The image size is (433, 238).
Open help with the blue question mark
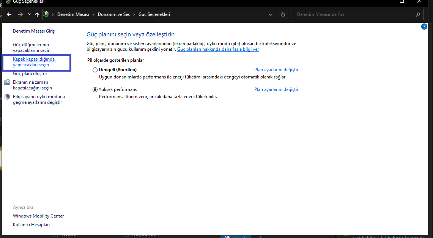coord(424,27)
